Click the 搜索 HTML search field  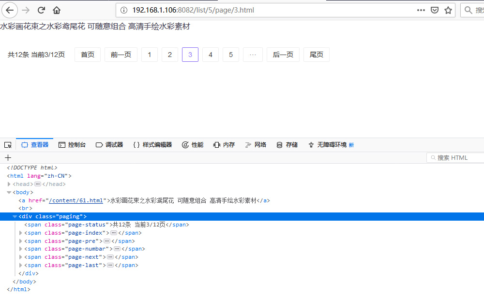[457, 158]
